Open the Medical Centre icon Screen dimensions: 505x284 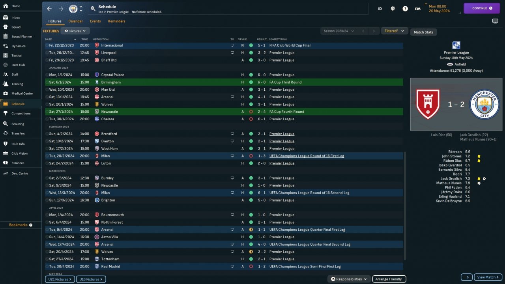pos(6,93)
